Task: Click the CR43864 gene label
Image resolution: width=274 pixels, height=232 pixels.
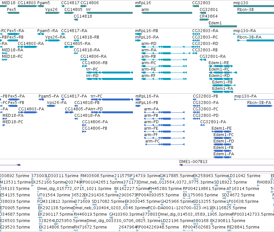Action: [x=208, y=16]
